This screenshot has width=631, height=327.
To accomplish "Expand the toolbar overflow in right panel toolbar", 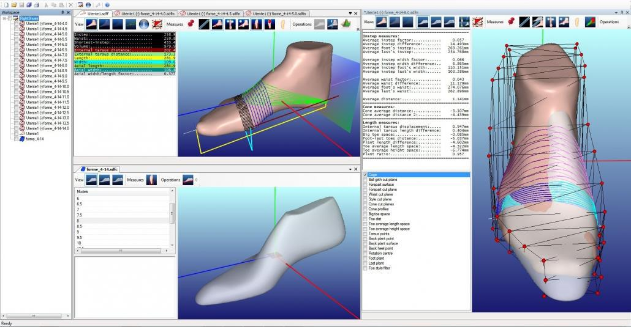I will [x=628, y=26].
